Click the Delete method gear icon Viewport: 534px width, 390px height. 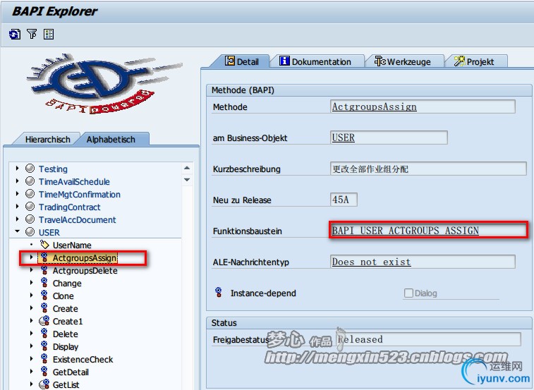coord(44,334)
